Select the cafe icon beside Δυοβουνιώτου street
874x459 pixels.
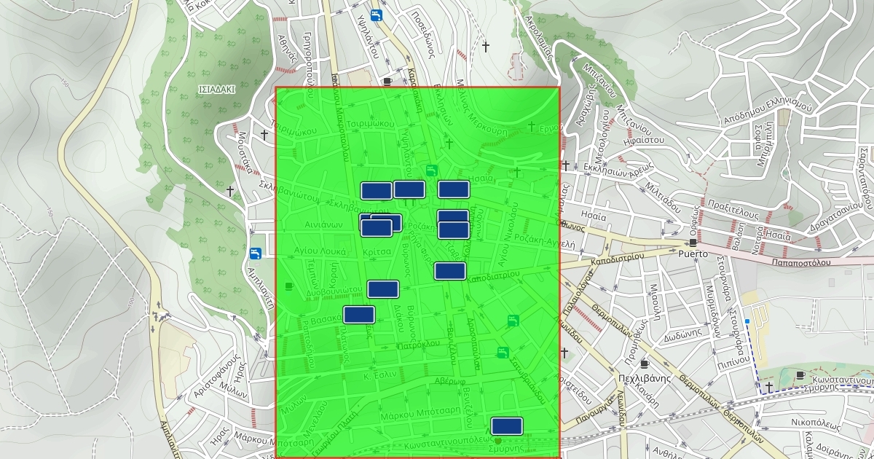pyautogui.click(x=290, y=286)
